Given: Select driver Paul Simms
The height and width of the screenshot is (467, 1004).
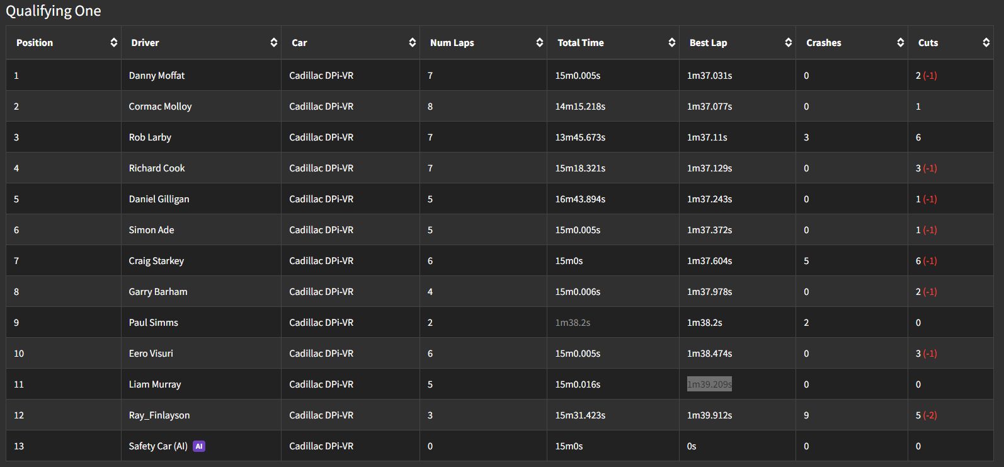Looking at the screenshot, I should pyautogui.click(x=154, y=323).
